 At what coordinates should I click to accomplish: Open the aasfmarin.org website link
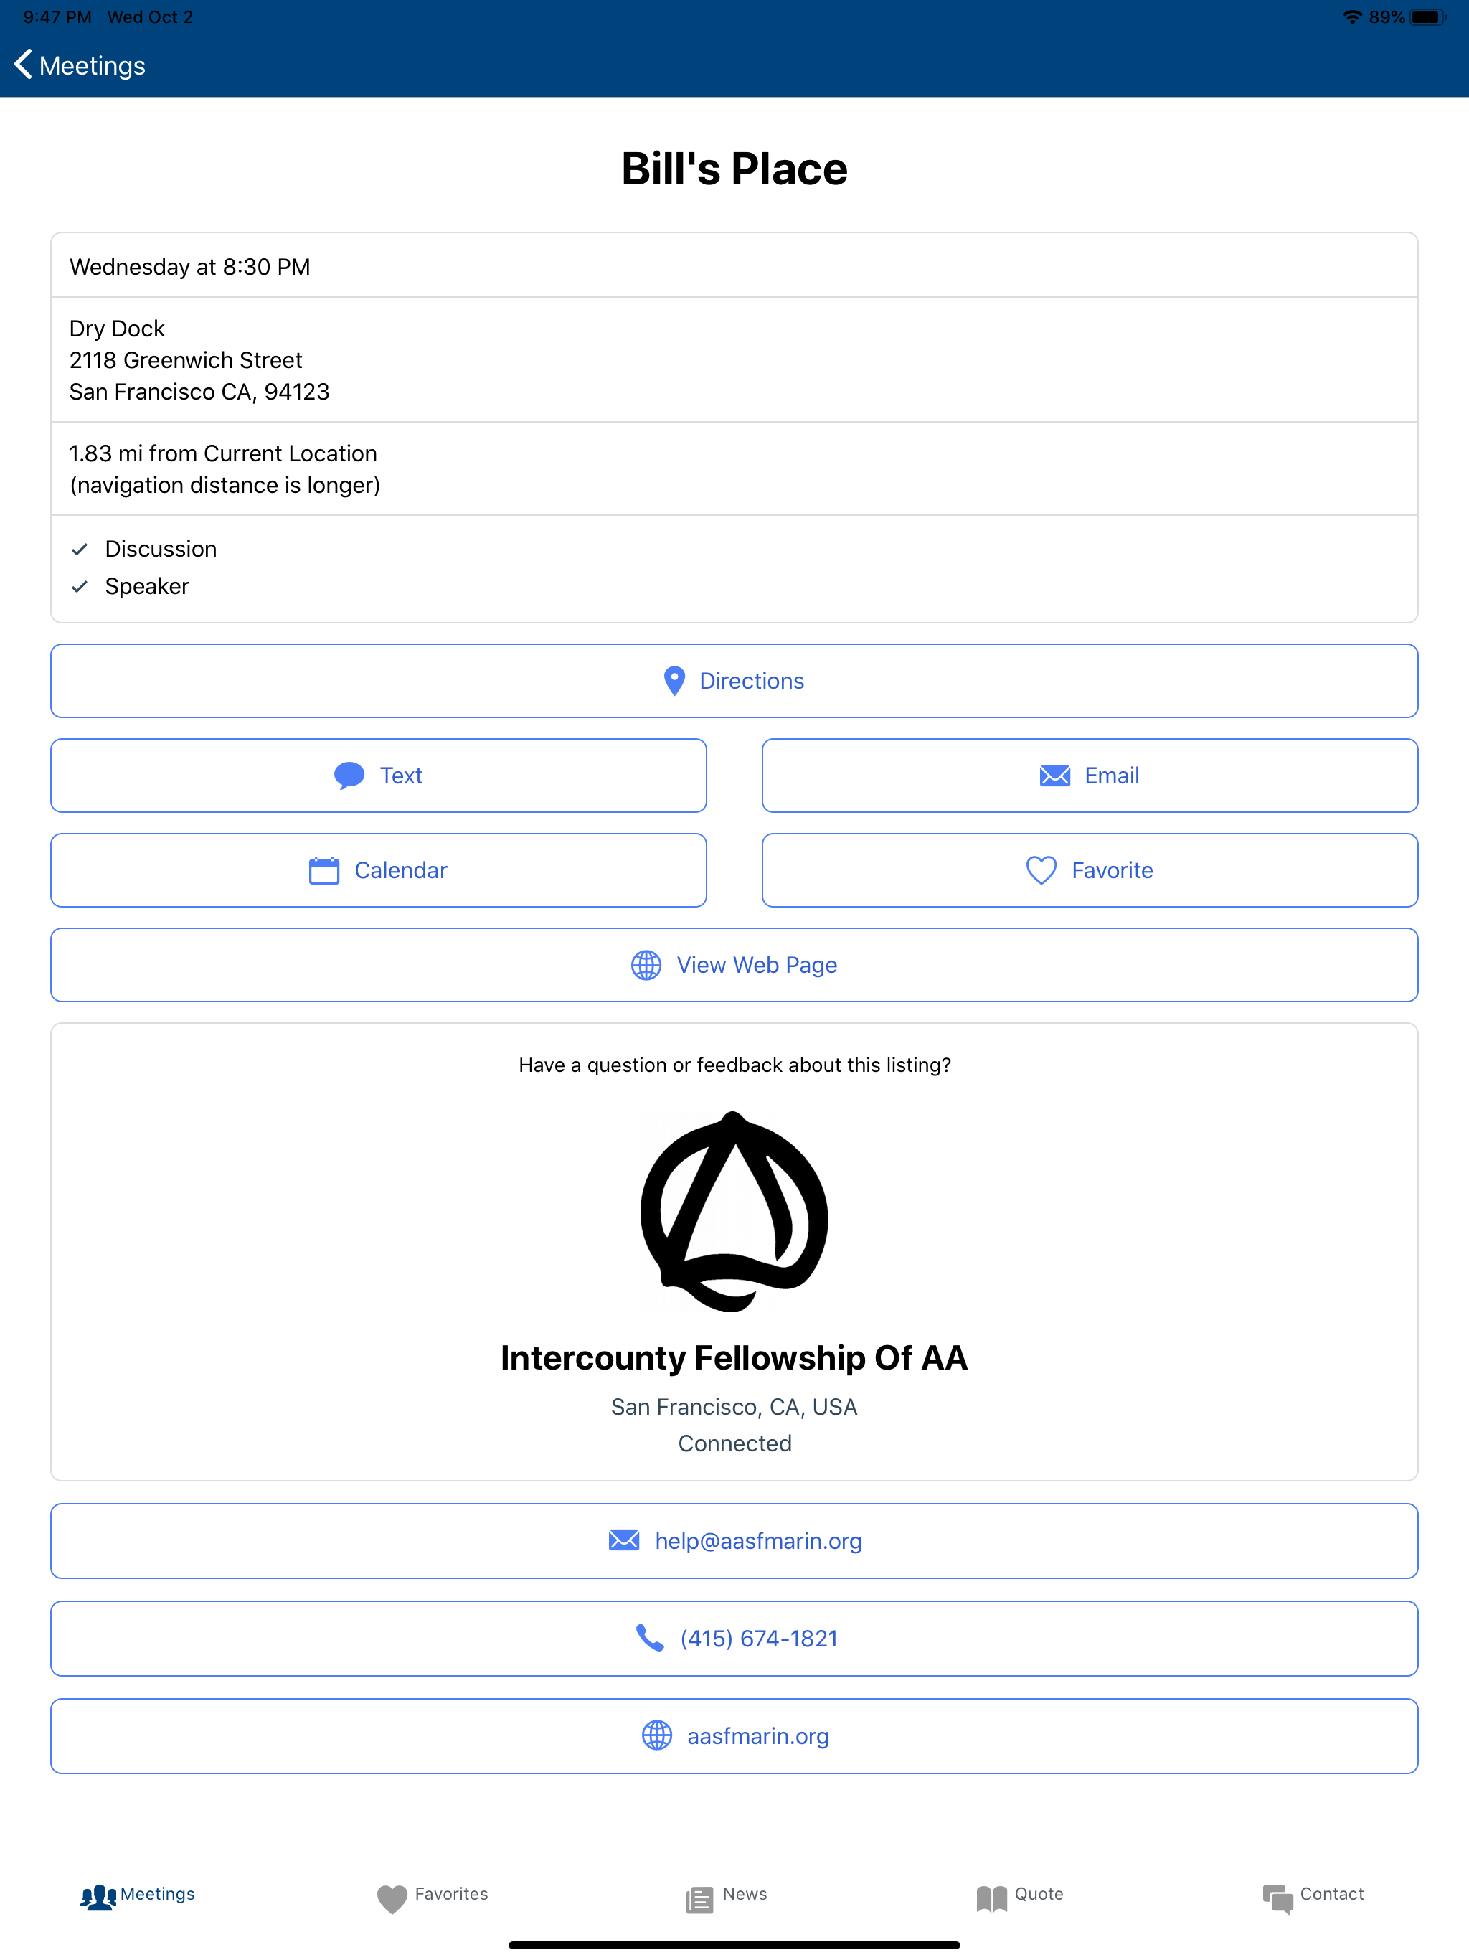(734, 1736)
